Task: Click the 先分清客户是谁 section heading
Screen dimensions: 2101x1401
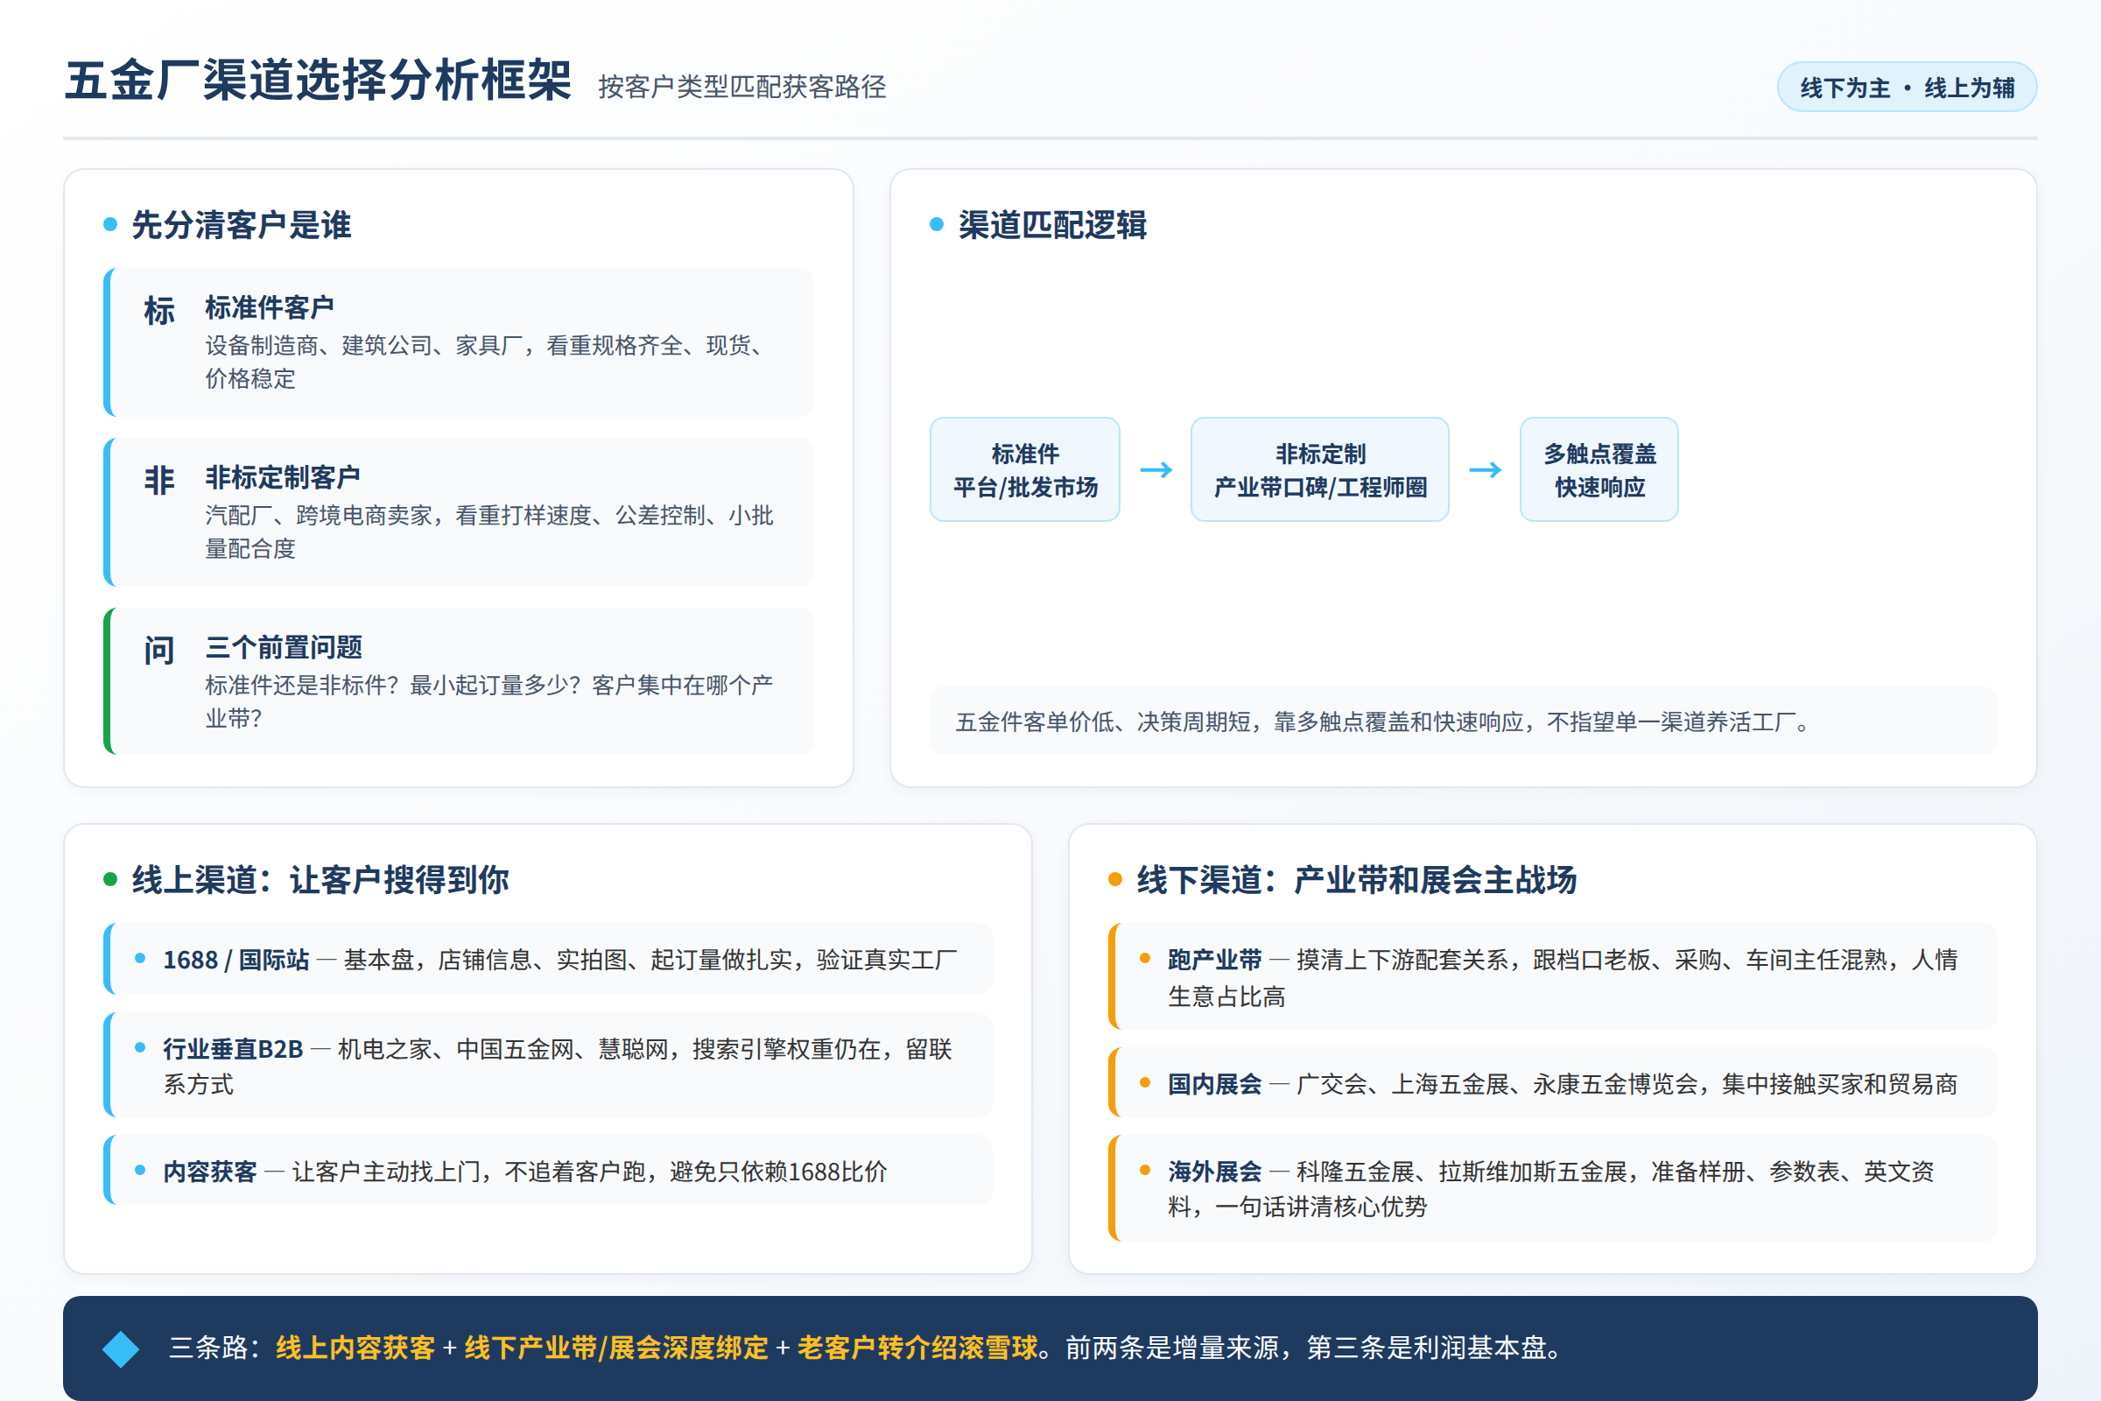Action: tap(242, 224)
